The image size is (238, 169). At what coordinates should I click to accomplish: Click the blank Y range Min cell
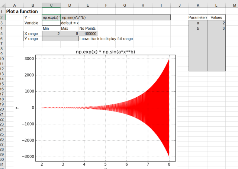tap(51, 39)
